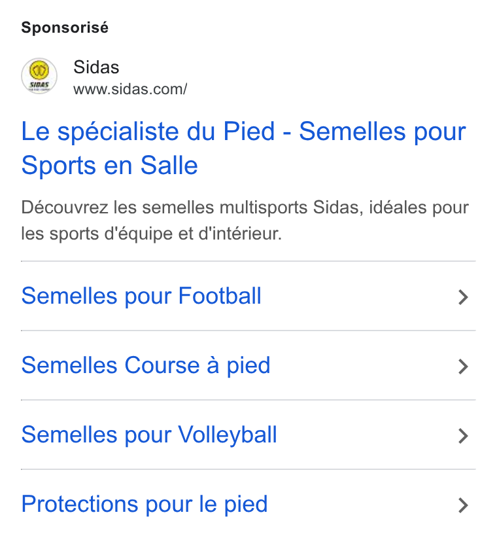Click the word Volleyball in the third sitelink
The height and width of the screenshot is (538, 497).
click(228, 435)
